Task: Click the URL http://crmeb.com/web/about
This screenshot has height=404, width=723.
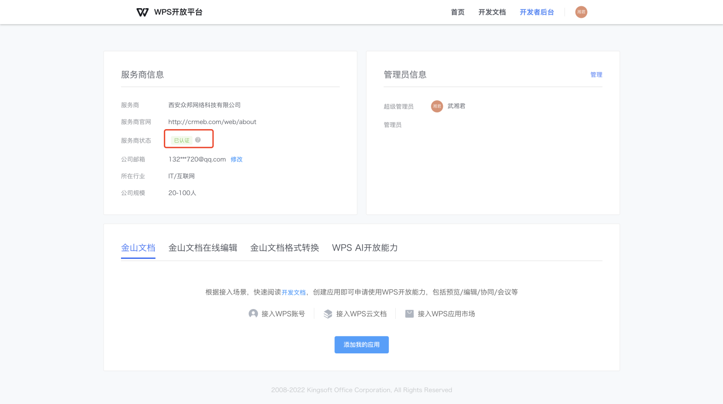Action: coord(212,122)
